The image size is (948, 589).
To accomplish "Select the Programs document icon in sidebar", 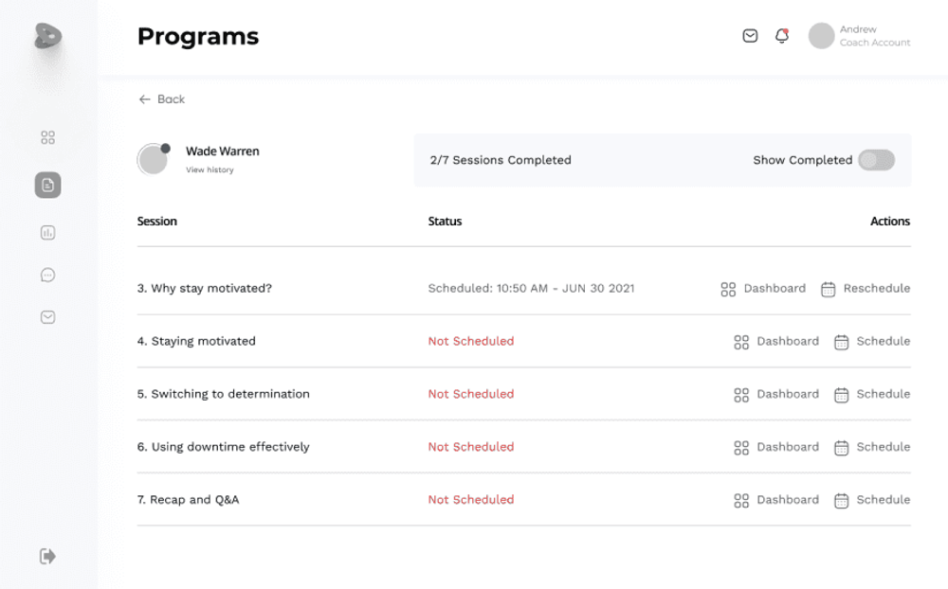I will [47, 185].
